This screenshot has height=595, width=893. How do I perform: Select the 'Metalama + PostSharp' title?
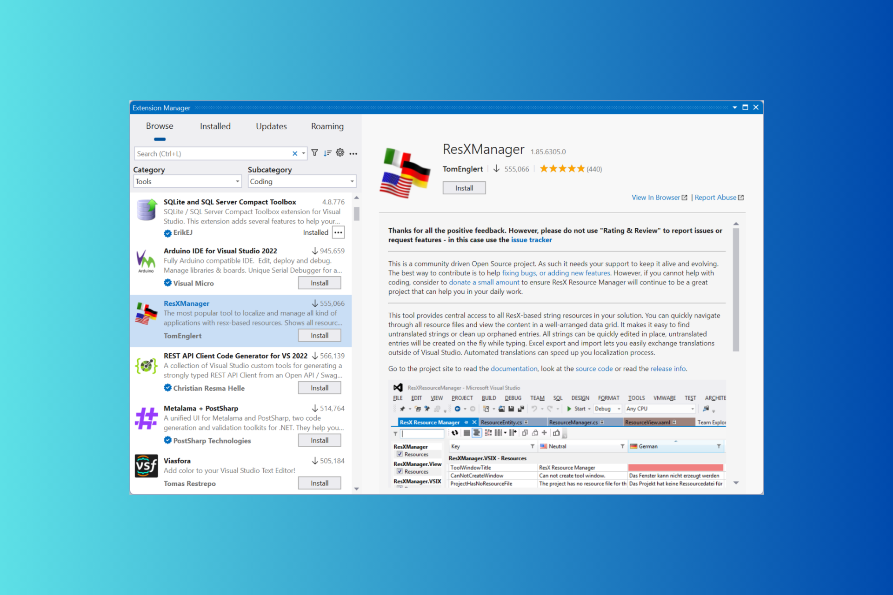click(201, 408)
